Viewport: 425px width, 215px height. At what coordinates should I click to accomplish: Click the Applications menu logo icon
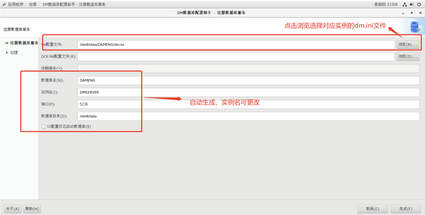coord(4,4)
